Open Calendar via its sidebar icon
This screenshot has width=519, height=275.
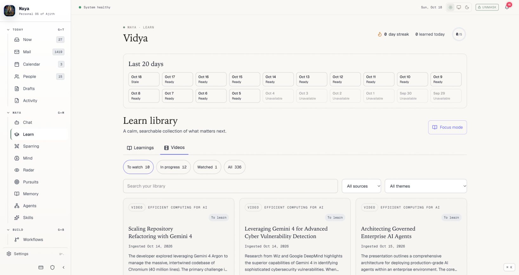[17, 64]
